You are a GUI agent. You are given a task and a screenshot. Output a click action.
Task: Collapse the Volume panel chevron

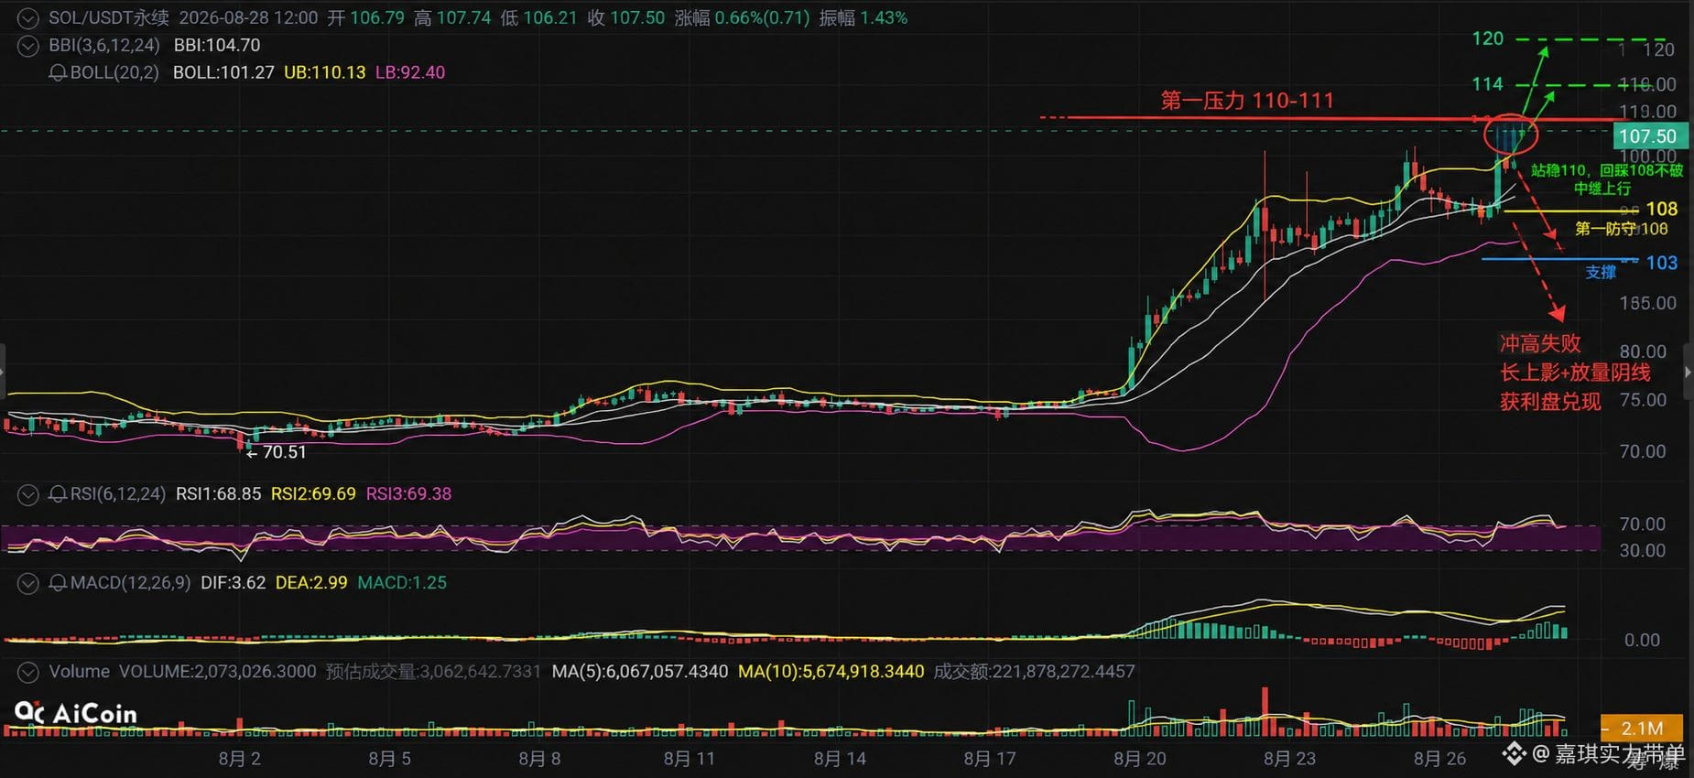[x=28, y=673]
